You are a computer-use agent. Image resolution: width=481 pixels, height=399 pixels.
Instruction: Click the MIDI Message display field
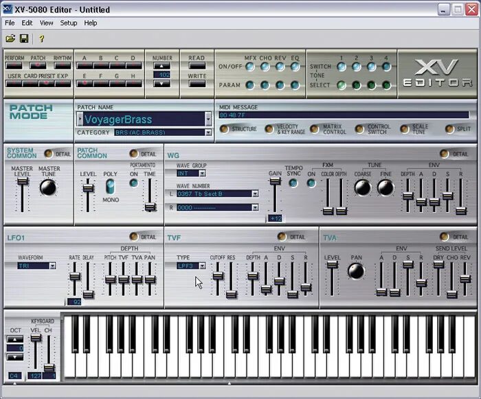pos(344,115)
